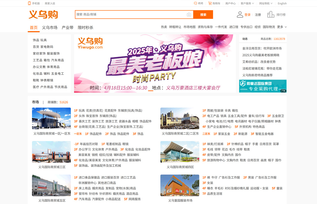Viewport: 317px width, 204px height.
Task: Open the 更多 dropdown menu
Action: click(282, 27)
